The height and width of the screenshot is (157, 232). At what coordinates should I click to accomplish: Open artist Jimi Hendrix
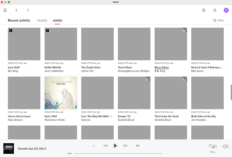pyautogui.click(x=199, y=120)
